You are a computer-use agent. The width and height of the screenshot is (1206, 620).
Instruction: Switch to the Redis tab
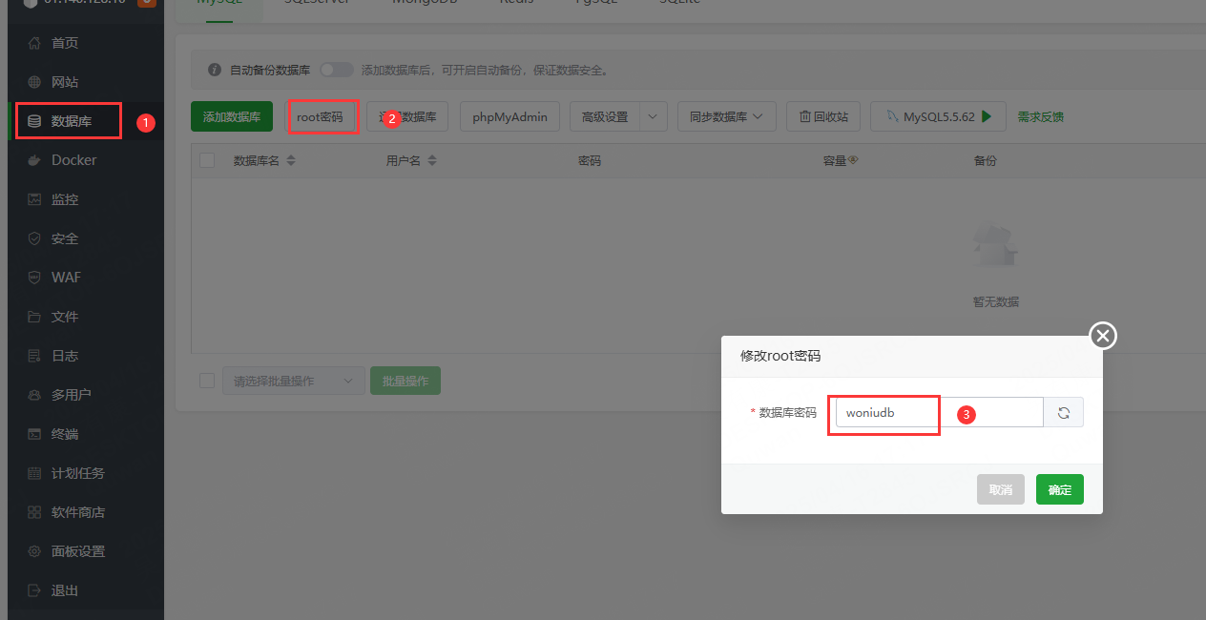pyautogui.click(x=516, y=4)
